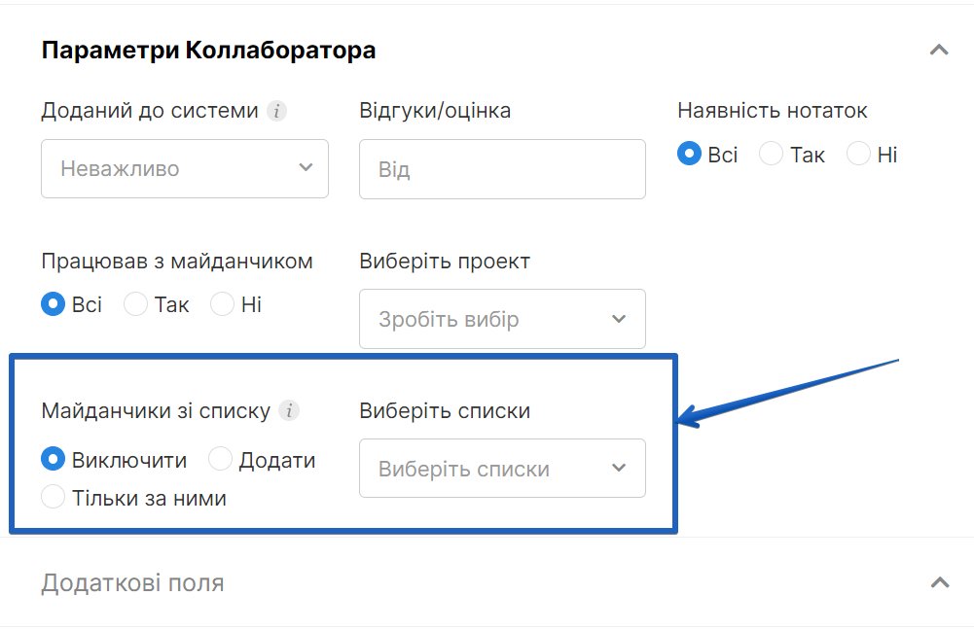Select the Додати radio option
The image size is (974, 631).
221,460
